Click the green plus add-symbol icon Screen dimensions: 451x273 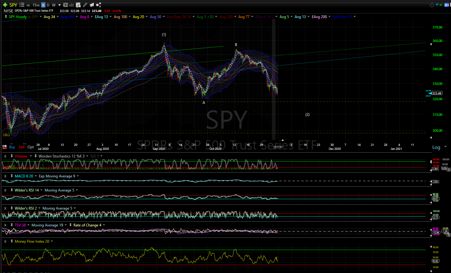click(5, 5)
